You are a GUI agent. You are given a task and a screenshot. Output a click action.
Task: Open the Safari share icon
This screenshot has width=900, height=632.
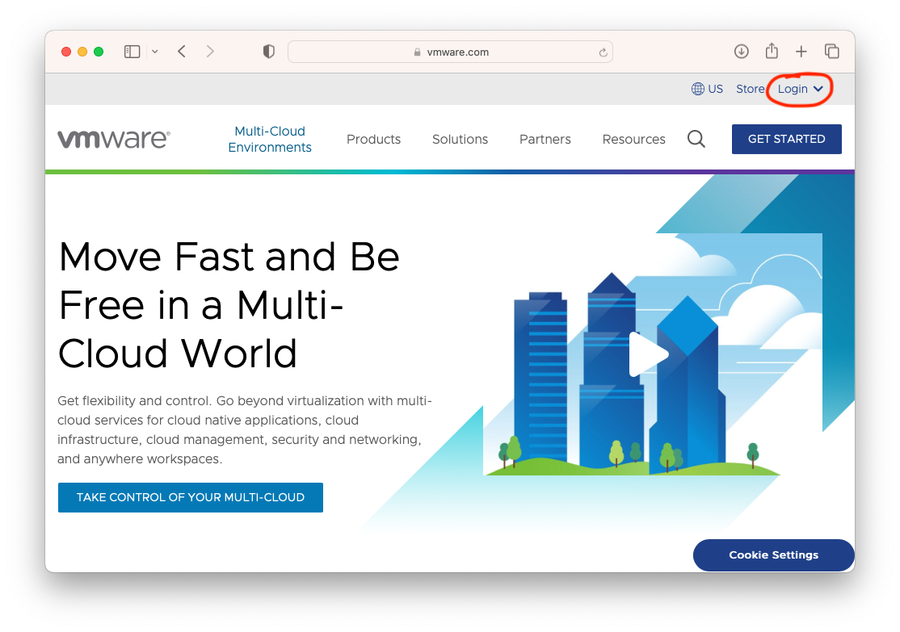[x=771, y=51]
